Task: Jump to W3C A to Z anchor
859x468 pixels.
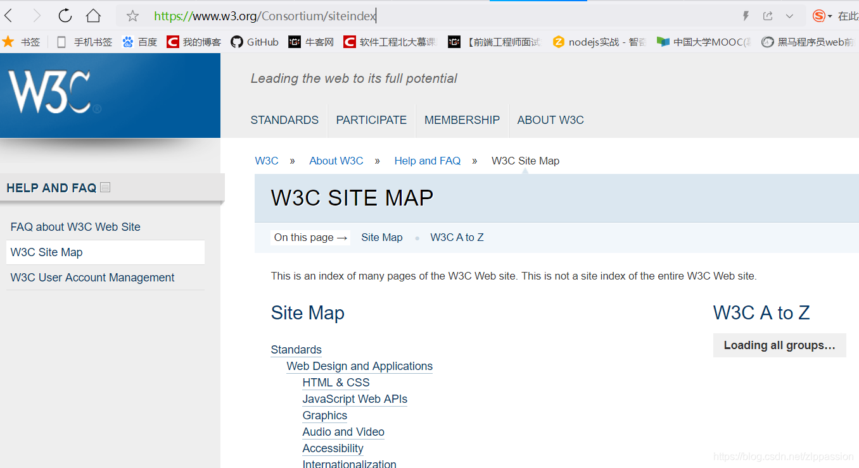Action: [457, 238]
